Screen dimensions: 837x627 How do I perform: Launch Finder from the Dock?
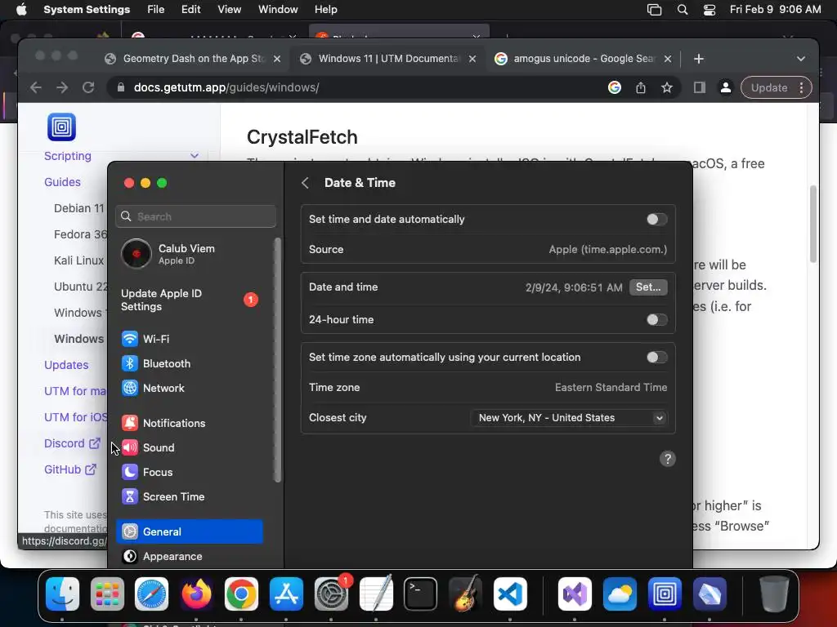click(62, 594)
